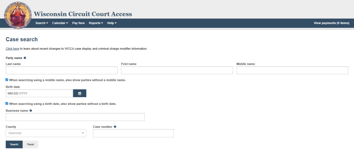Screen dimensions: 354x154
Task: Open the Search dropdown menu
Action: pos(41,23)
